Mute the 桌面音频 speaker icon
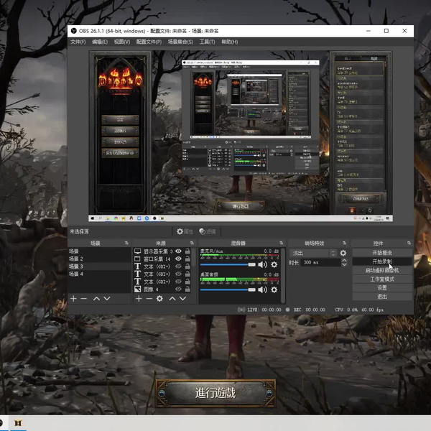Screen dimensions: 431x431 point(262,289)
